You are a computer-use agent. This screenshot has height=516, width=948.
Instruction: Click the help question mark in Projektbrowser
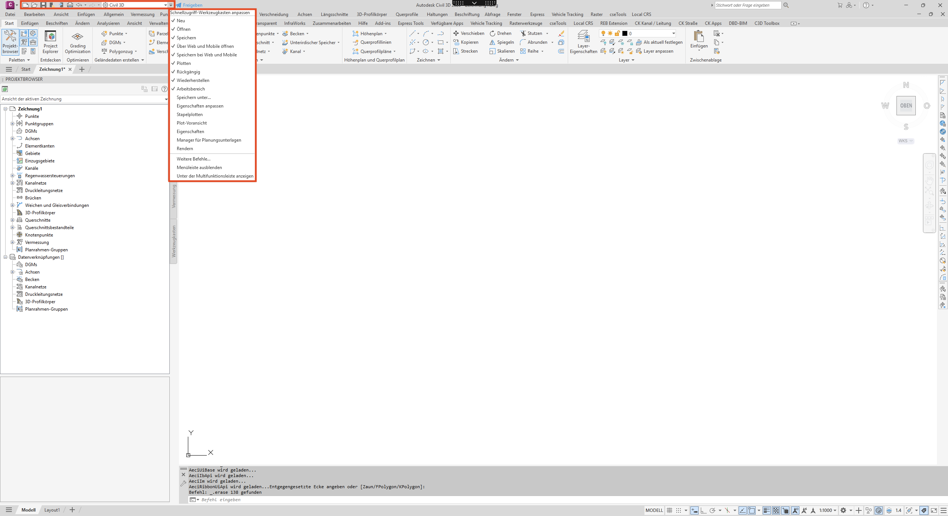(165, 89)
